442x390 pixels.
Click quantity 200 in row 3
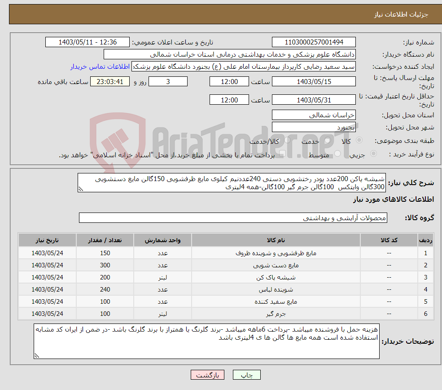coord(105,277)
